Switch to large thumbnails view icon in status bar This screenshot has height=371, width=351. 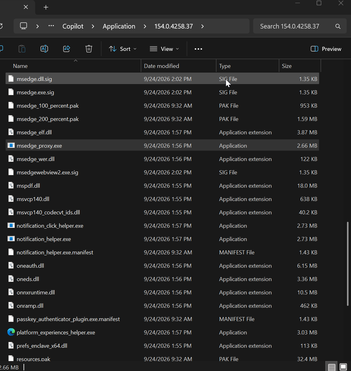coord(343,367)
